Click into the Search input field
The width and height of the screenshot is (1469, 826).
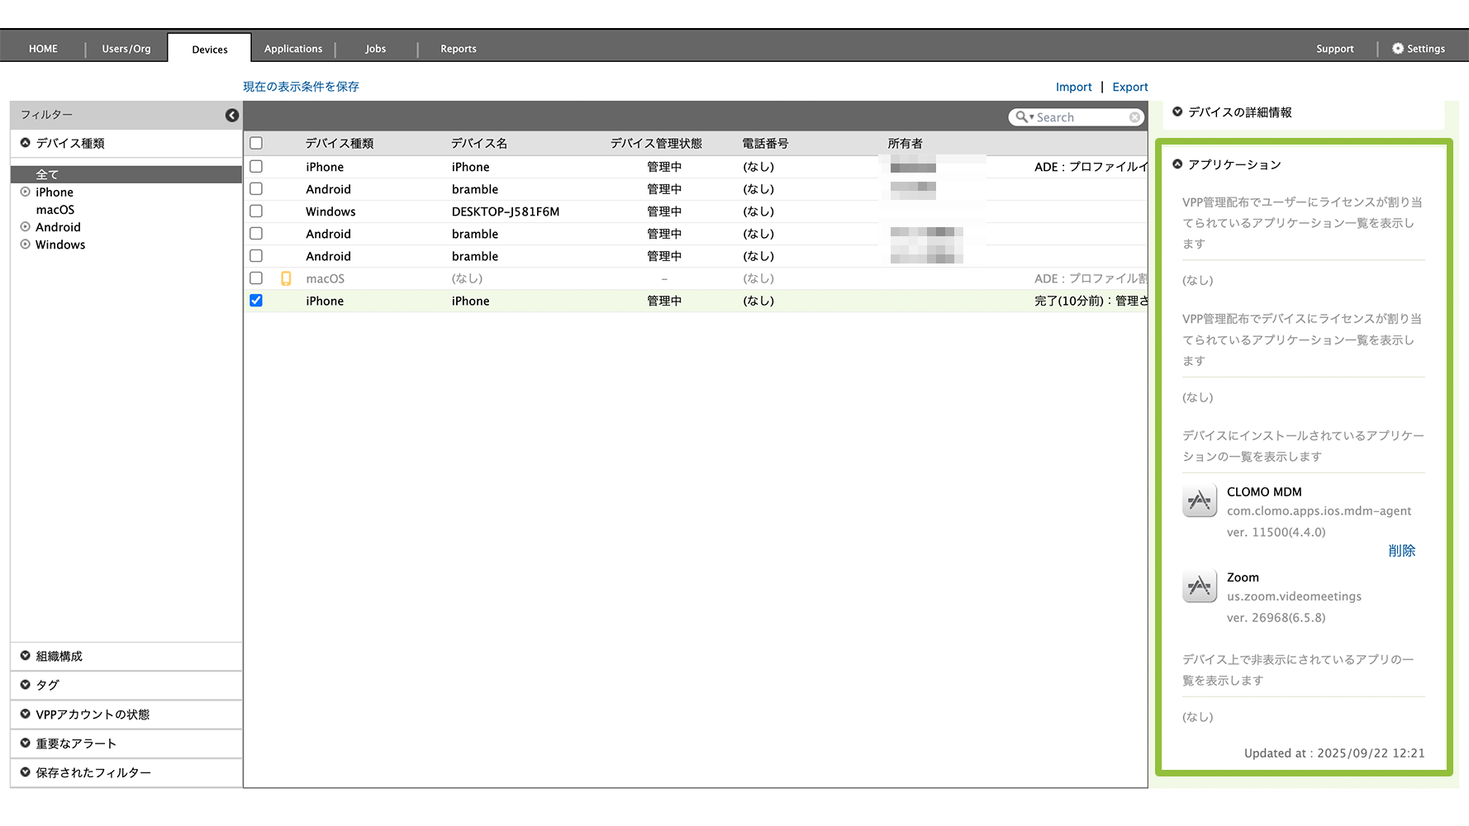tap(1081, 117)
